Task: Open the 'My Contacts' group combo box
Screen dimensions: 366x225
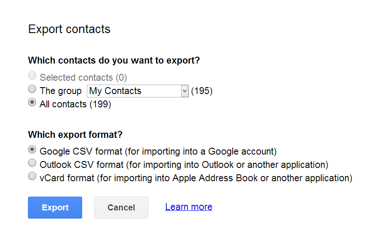Action: click(x=133, y=91)
